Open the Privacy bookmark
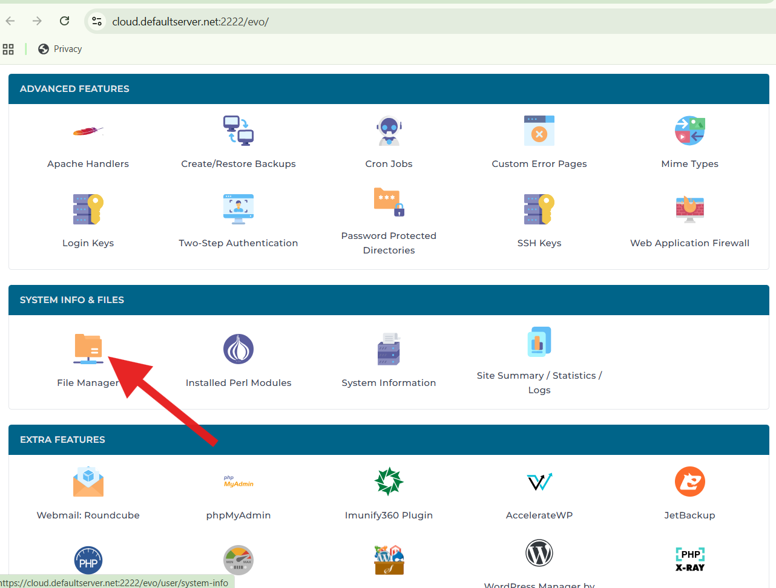Viewport: 776px width, 588px height. click(x=59, y=49)
